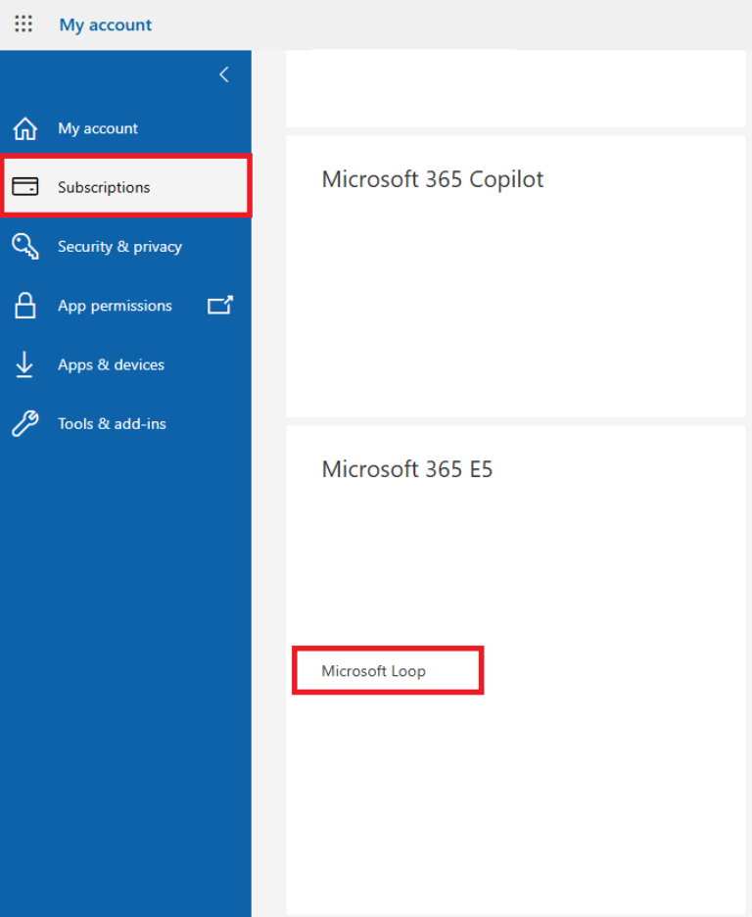
Task: Click the home icon beside My account
Action: (x=25, y=128)
